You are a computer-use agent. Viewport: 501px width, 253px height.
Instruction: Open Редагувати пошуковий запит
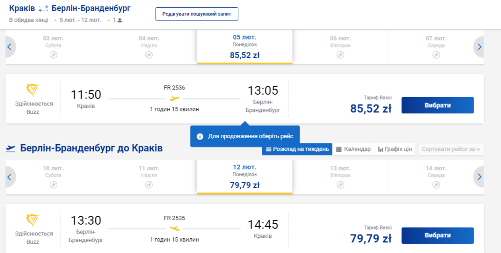[x=197, y=14]
